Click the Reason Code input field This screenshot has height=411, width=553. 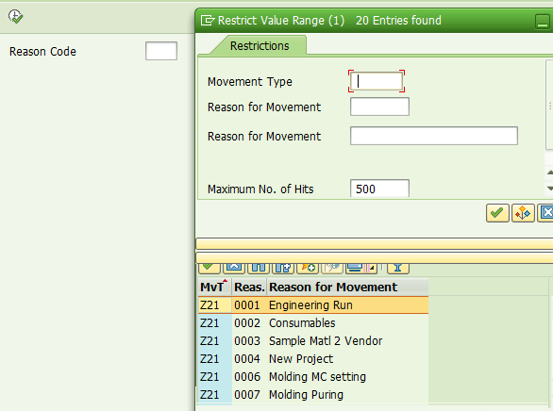(161, 51)
